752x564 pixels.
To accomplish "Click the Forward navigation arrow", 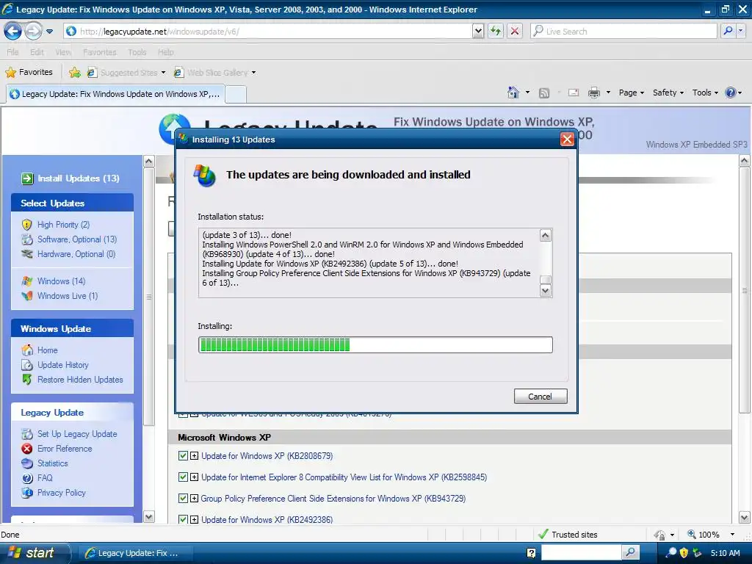I will point(32,31).
